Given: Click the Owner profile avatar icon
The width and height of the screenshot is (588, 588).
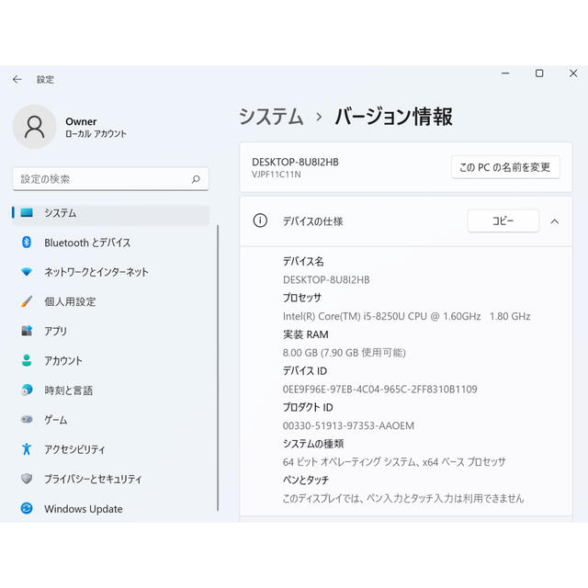Looking at the screenshot, I should point(35,127).
